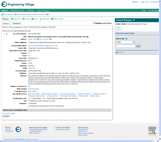161x142 pixels.
Task: Click the email icon next to Liu, Zhi-Hua
Action: coord(50,39)
